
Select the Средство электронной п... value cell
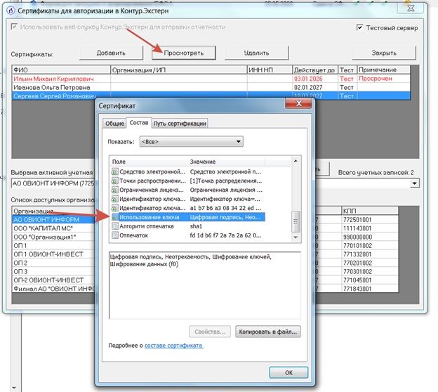pyautogui.click(x=225, y=171)
